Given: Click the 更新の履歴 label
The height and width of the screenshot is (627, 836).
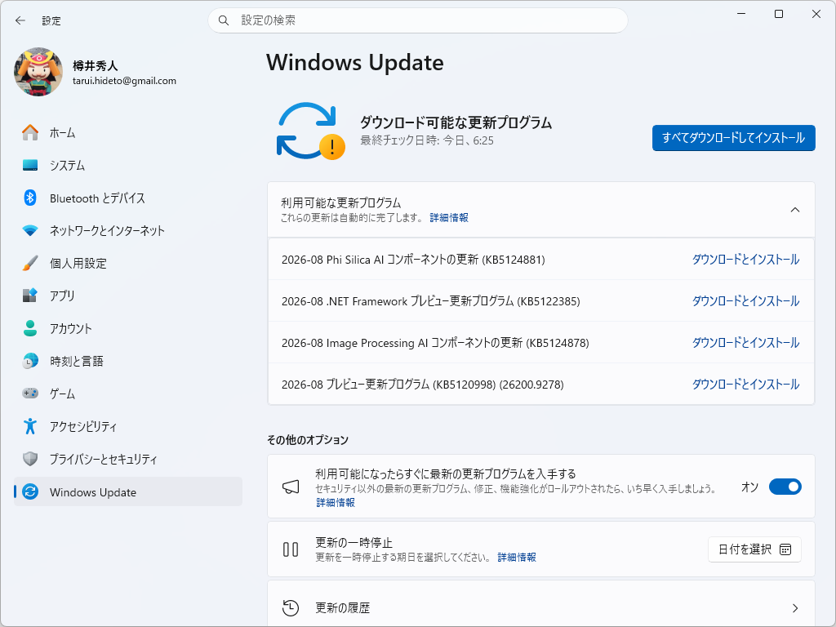Looking at the screenshot, I should click(x=342, y=607).
